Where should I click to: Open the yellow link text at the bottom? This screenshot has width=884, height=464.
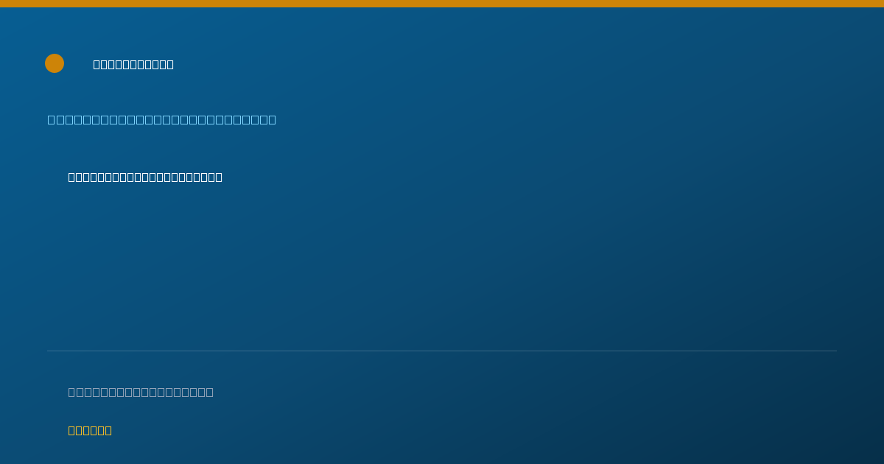(x=90, y=430)
